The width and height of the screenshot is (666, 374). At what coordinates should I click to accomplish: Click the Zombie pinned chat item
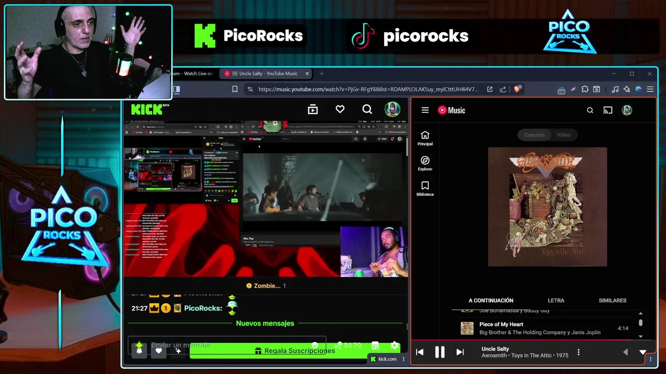tap(266, 286)
